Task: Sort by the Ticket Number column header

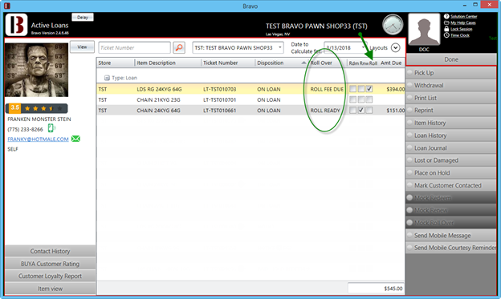Action: 228,63
